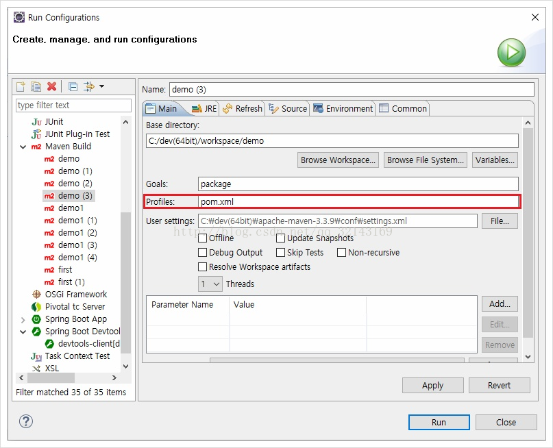
Task: Click the new launch configuration icon
Action: tap(21, 86)
